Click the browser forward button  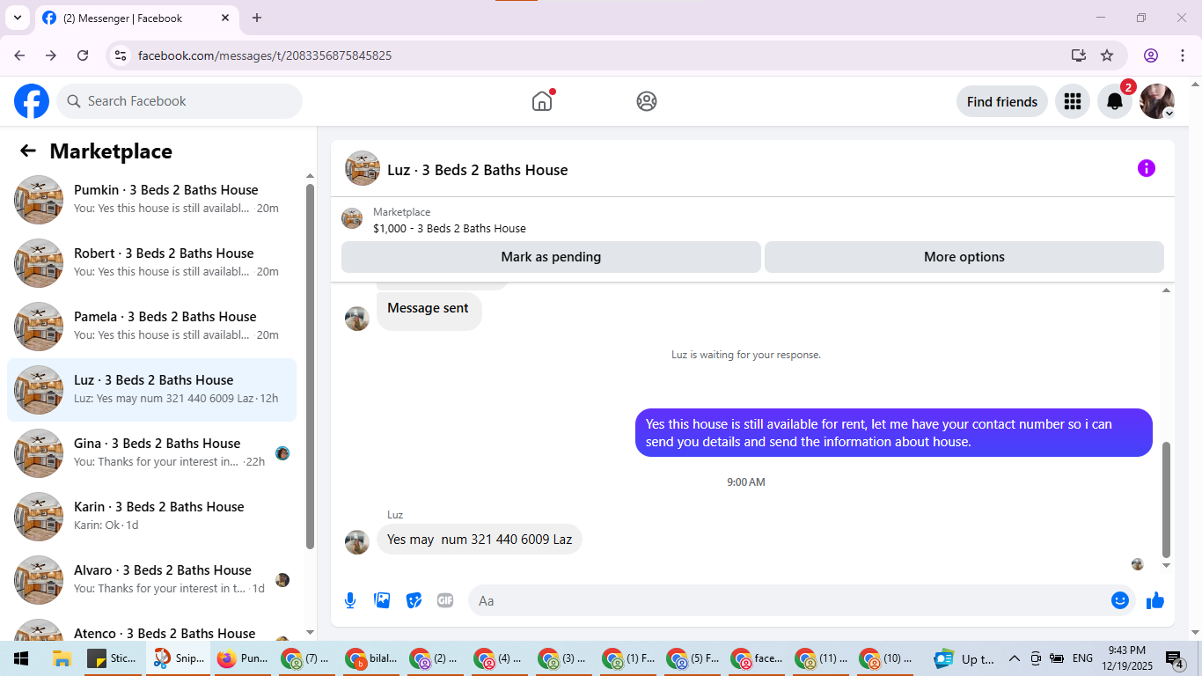(x=51, y=55)
